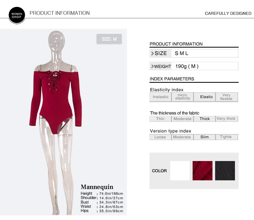The width and height of the screenshot is (254, 220).
Task: Select the Slim version type
Action: coord(205,137)
